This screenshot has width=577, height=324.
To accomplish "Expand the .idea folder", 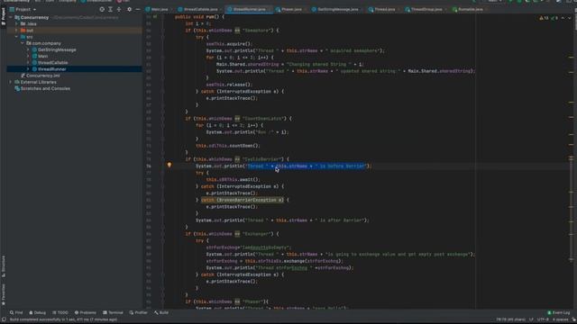I will [x=16, y=24].
